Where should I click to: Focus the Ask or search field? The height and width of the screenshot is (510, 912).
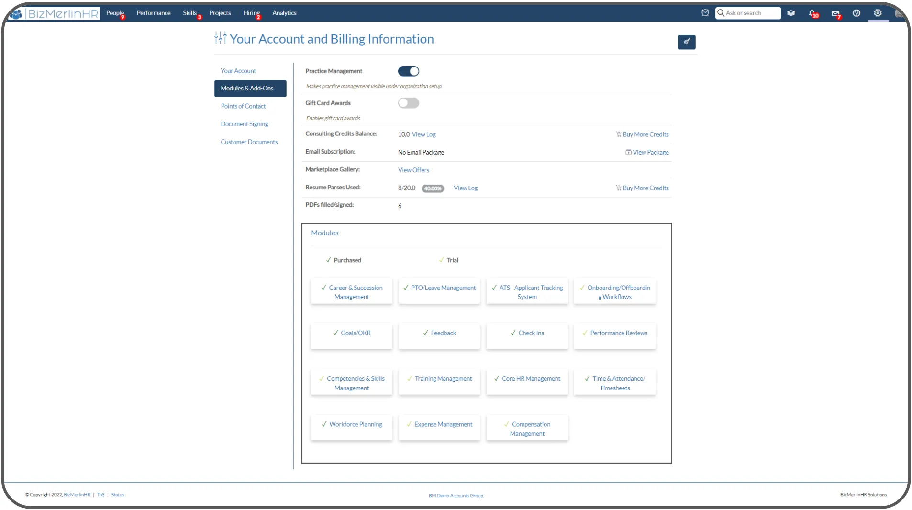748,13
